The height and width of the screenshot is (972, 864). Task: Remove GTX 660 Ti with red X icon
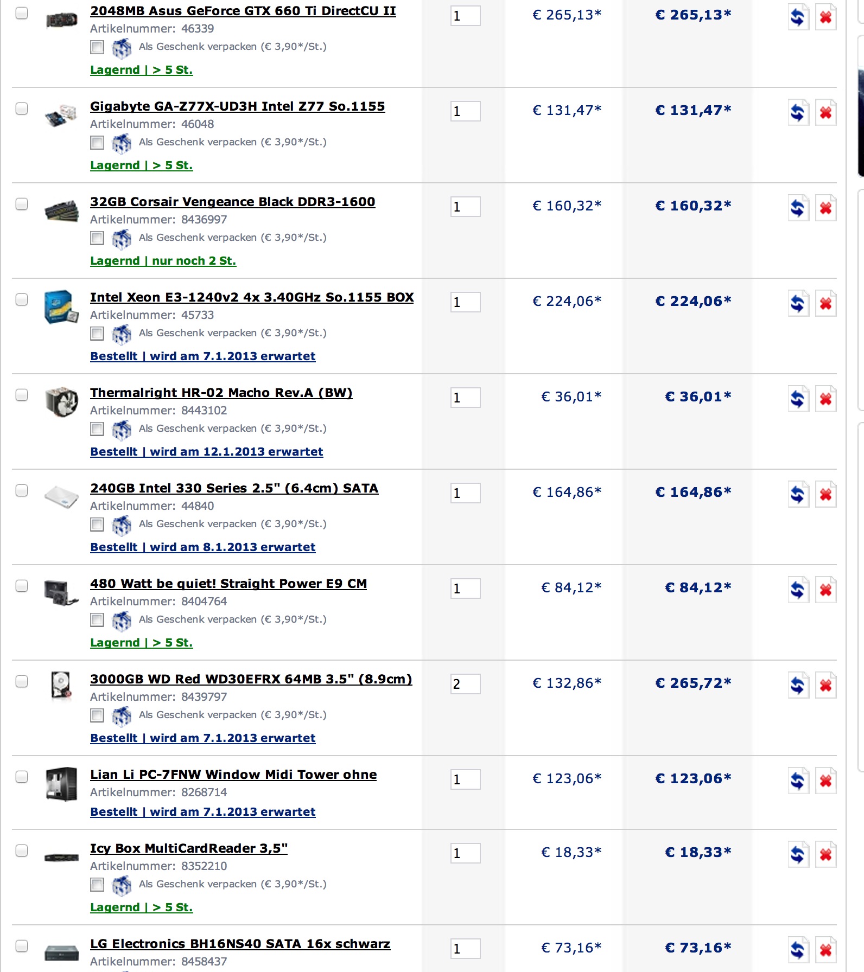point(825,17)
